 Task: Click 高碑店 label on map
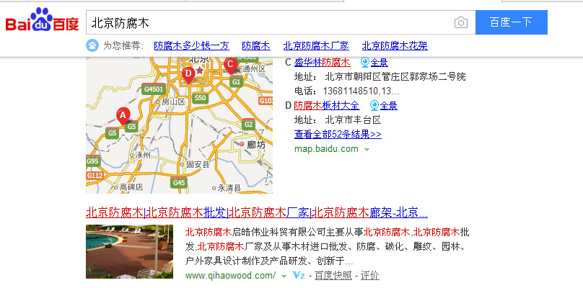[x=131, y=187]
